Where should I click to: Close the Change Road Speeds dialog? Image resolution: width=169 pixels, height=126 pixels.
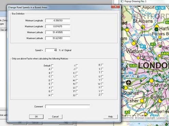coord(115,7)
